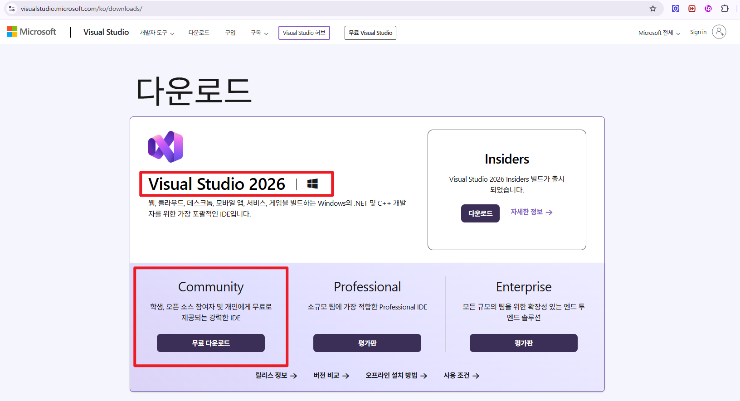The width and height of the screenshot is (740, 401).
Task: Click the 무료 Visual Studio button
Action: tap(370, 33)
